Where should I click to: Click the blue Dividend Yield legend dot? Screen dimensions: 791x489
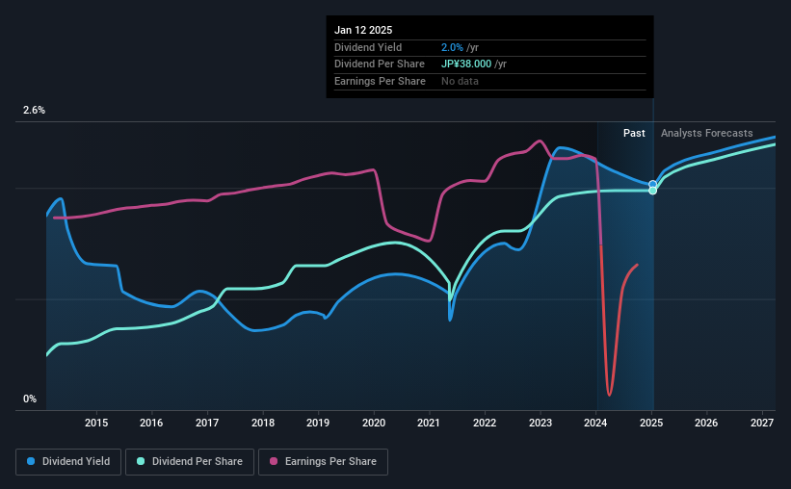[x=31, y=461]
